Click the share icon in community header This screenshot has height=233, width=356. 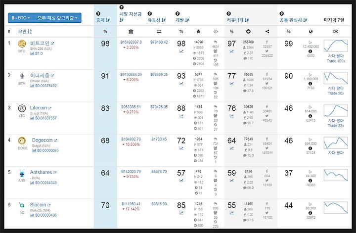(x=267, y=31)
